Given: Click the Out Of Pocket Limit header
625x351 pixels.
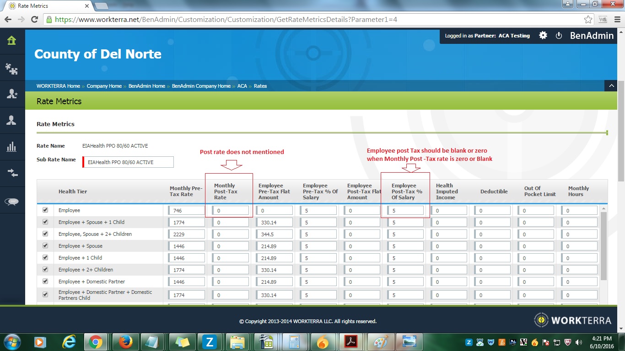Looking at the screenshot, I should pyautogui.click(x=540, y=191).
